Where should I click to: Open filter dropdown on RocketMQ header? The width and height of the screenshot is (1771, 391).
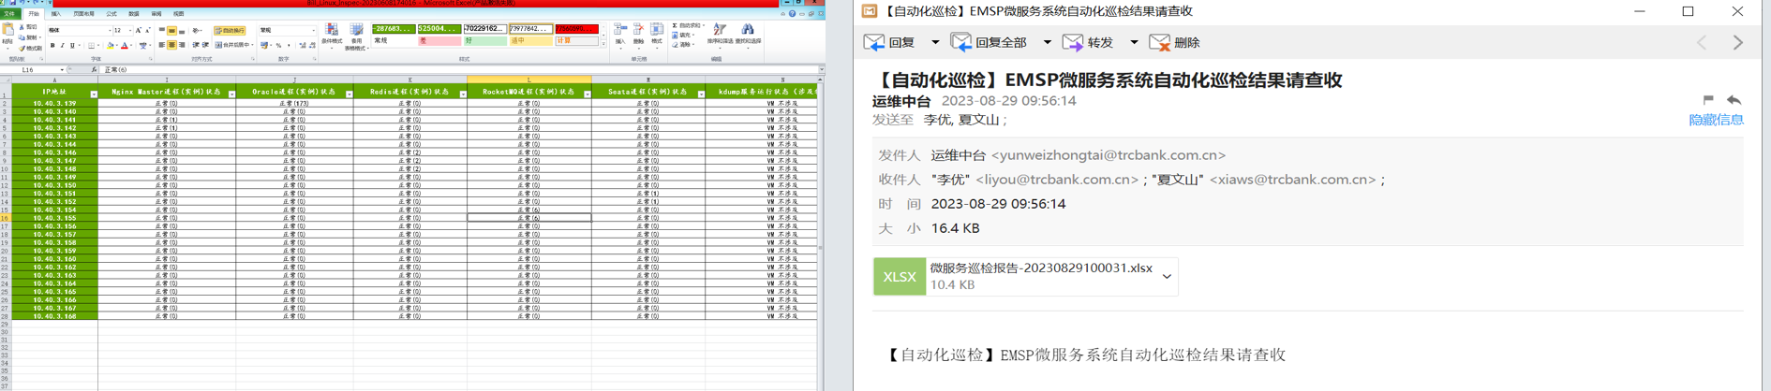[588, 94]
